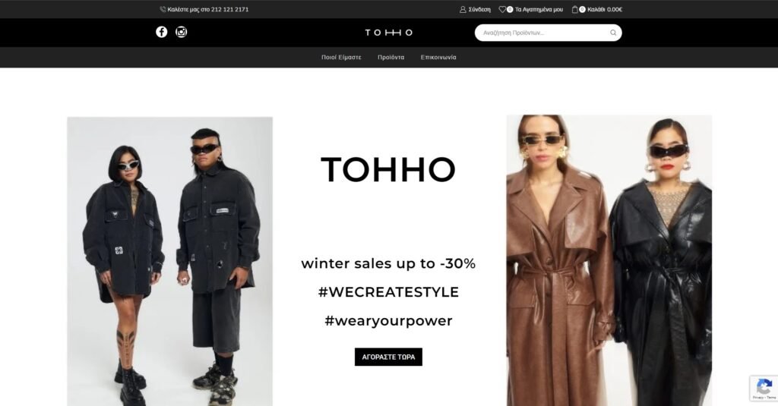This screenshot has width=778, height=406.
Task: Open the Ποιοί Είμαστε menu item
Action: 341,58
